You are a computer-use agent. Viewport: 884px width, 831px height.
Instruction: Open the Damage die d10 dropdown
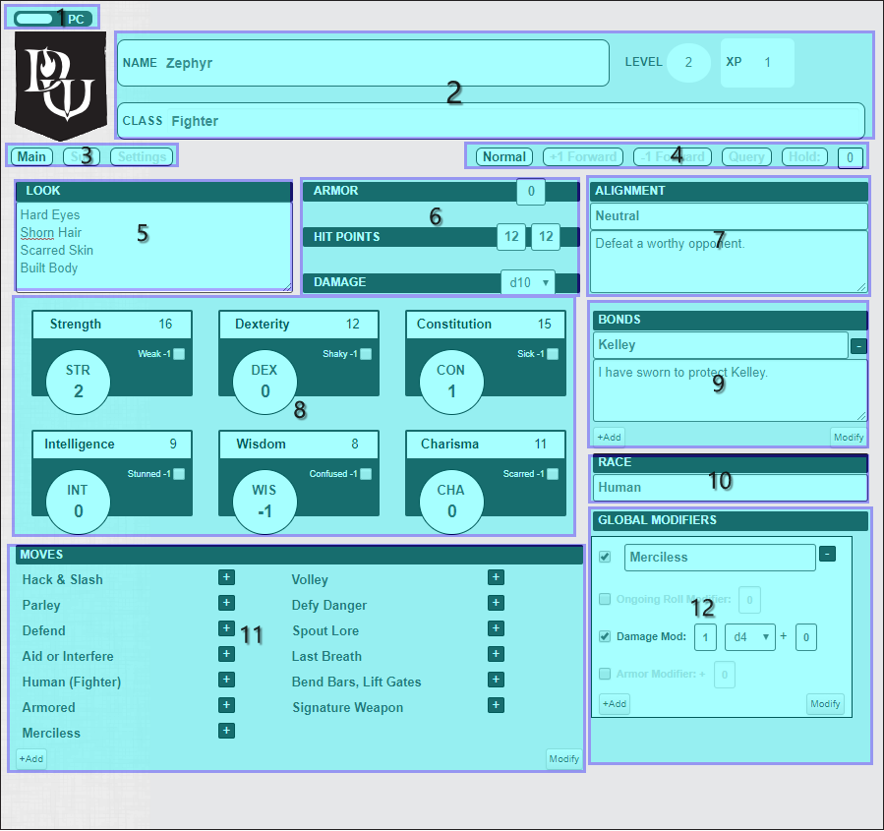(527, 282)
